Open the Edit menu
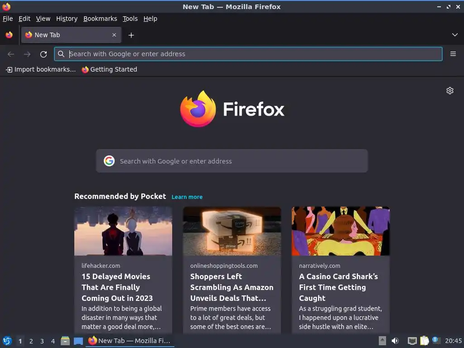The width and height of the screenshot is (464, 348). [24, 19]
